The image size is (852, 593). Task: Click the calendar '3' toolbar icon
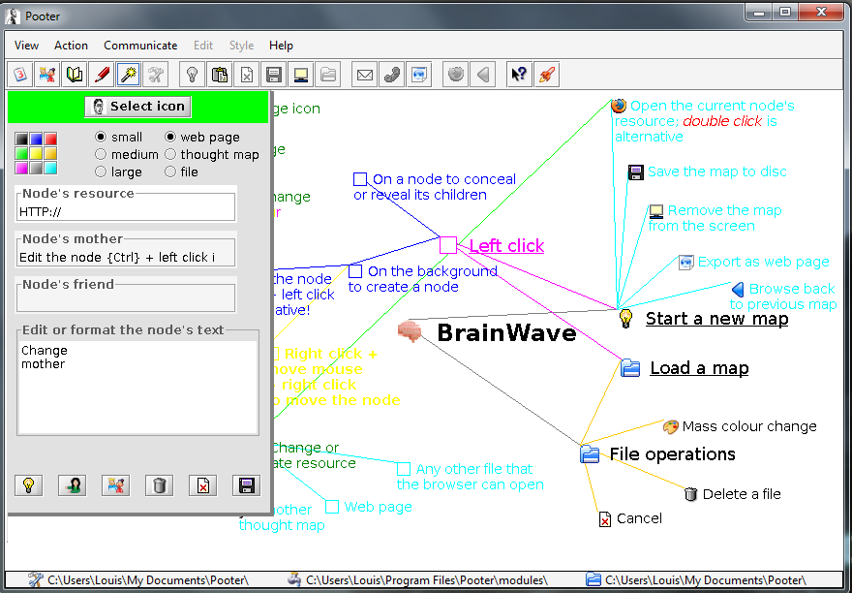click(x=20, y=75)
